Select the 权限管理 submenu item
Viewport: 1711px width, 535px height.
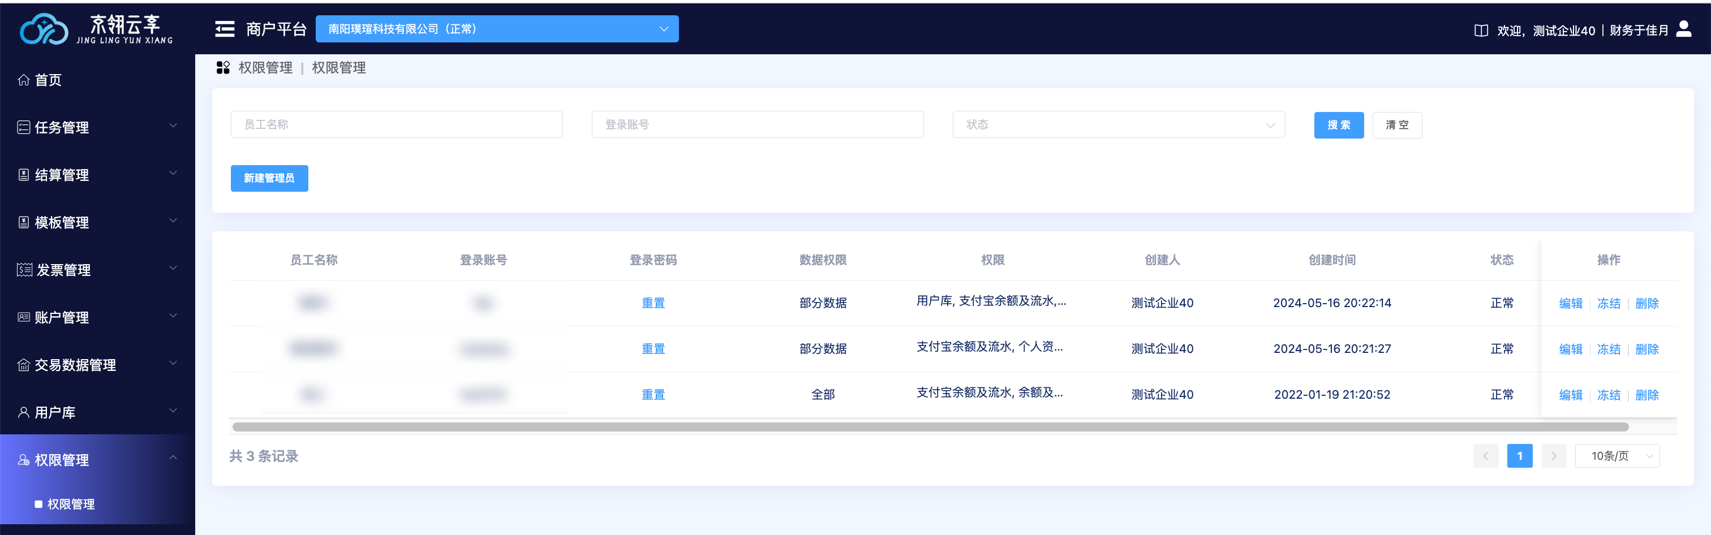pyautogui.click(x=71, y=504)
